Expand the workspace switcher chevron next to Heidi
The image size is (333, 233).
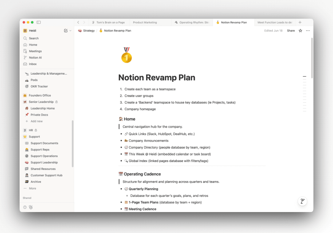[70, 30]
